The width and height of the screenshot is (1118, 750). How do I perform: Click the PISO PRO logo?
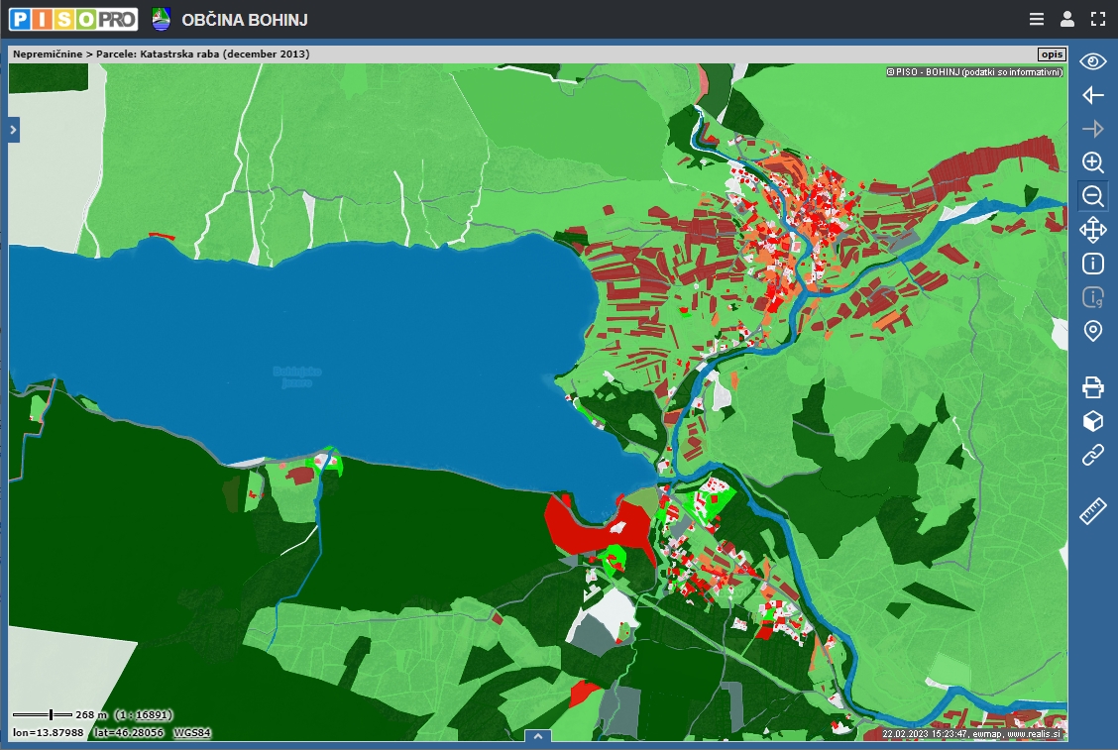[73, 19]
